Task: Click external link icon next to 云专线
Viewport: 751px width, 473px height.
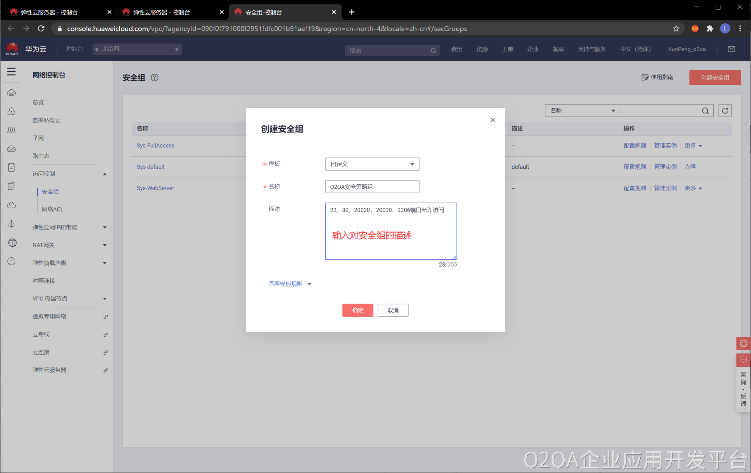Action: pyautogui.click(x=106, y=335)
